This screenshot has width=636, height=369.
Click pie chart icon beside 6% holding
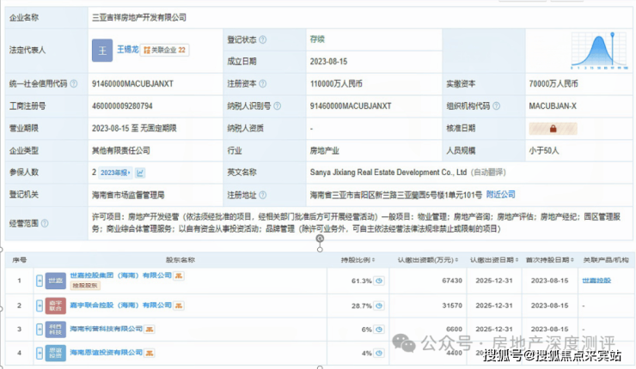(379, 330)
